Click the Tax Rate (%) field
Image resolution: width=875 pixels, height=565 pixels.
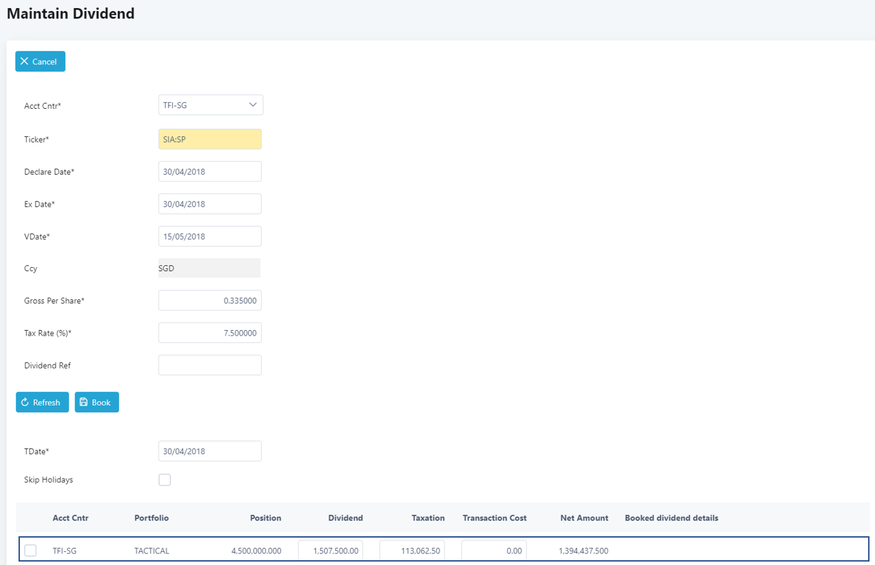click(210, 333)
